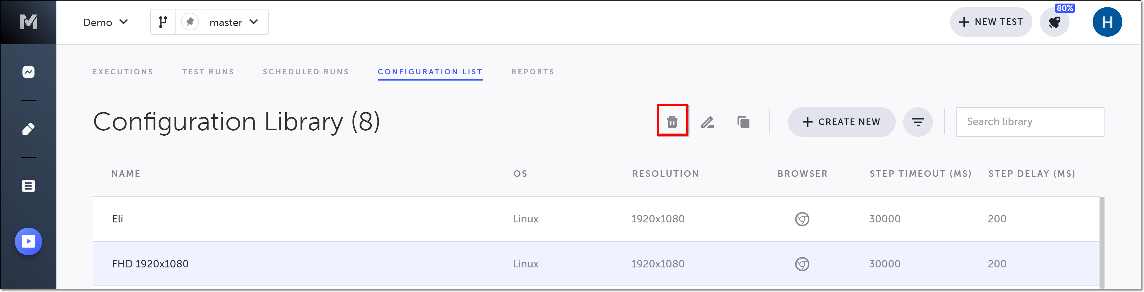Click the Create New button
The image size is (1144, 292).
click(841, 122)
